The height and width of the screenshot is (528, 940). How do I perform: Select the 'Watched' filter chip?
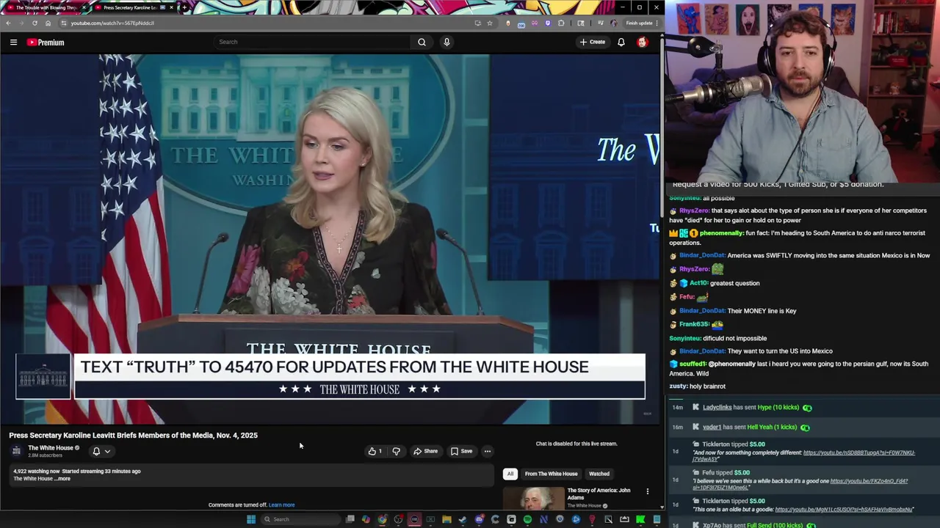(x=599, y=474)
